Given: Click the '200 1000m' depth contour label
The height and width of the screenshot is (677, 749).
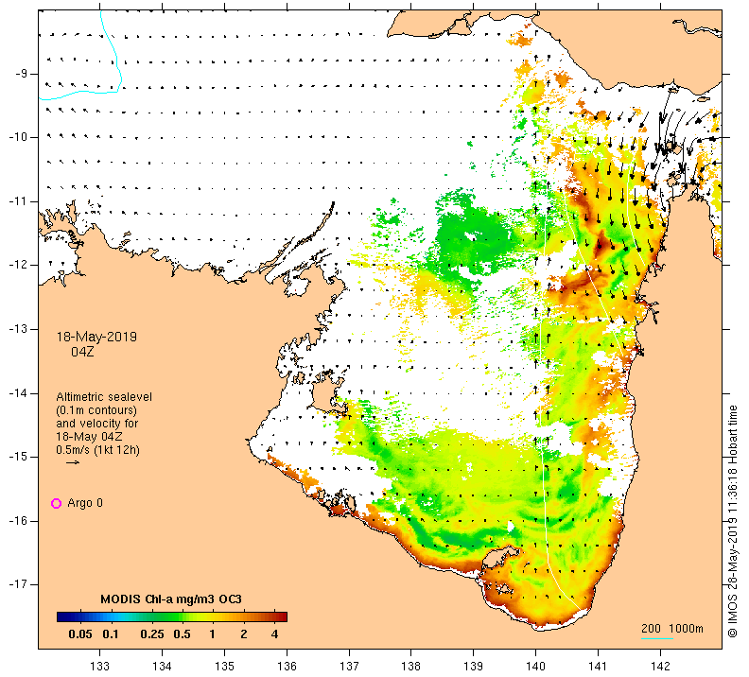Looking at the screenshot, I should tap(672, 628).
